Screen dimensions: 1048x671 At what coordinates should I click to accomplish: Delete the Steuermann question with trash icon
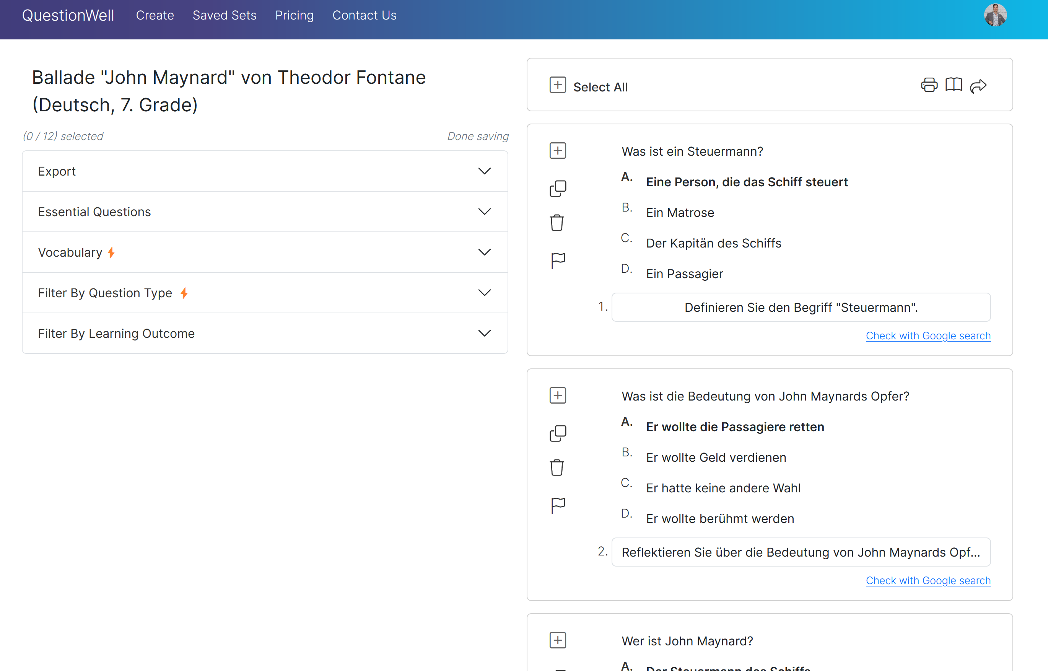(x=557, y=223)
